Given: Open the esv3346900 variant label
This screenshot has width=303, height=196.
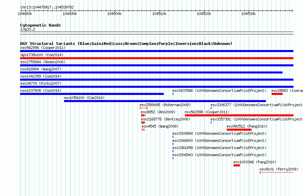Looking at the screenshot, I should click(219, 141).
